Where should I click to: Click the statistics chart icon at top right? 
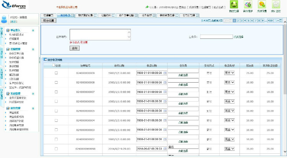coord(276,5)
